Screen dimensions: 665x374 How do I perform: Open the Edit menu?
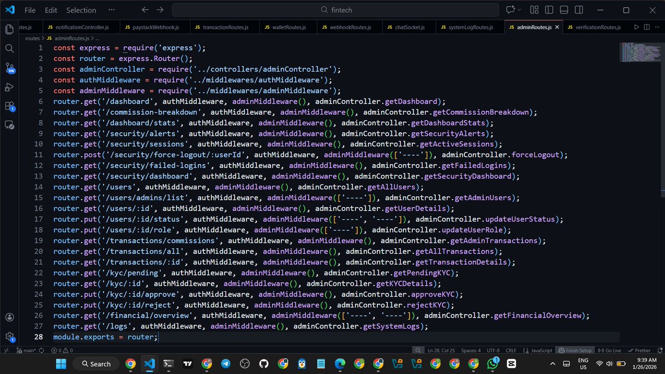(x=51, y=10)
